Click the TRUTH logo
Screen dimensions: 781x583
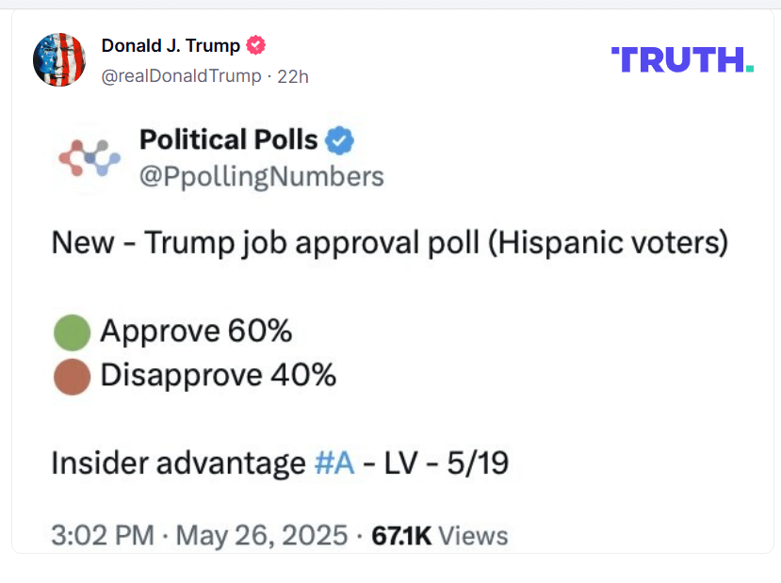pyautogui.click(x=682, y=59)
